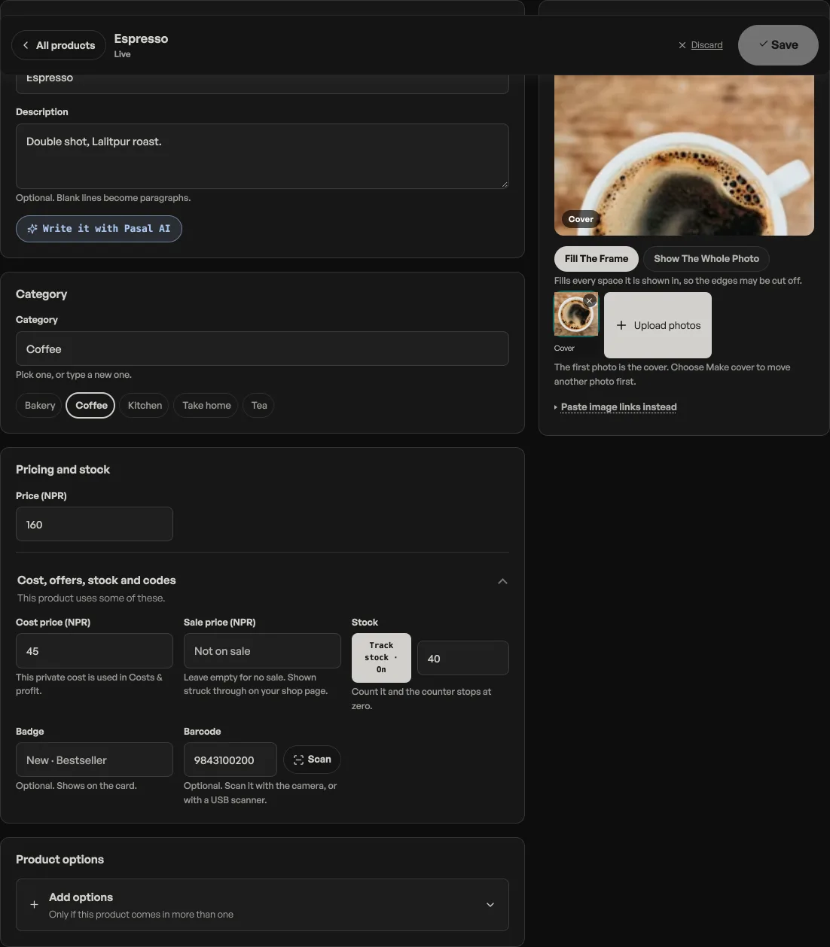Click the Description text area
This screenshot has height=947, width=830.
pyautogui.click(x=262, y=156)
